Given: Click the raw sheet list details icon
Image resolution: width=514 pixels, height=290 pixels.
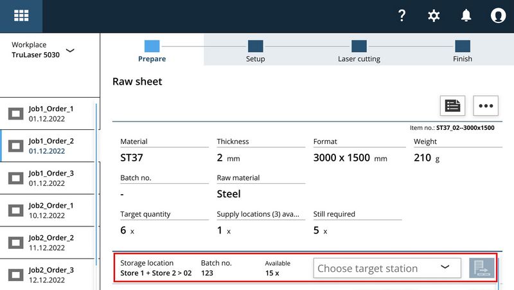Looking at the screenshot, I should click(x=452, y=105).
